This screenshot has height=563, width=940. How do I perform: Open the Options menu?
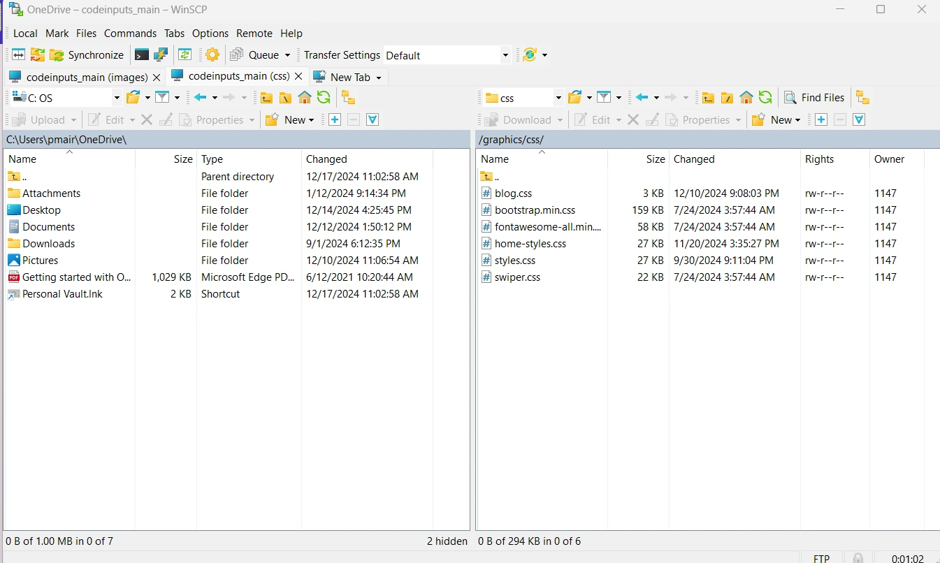click(x=210, y=33)
